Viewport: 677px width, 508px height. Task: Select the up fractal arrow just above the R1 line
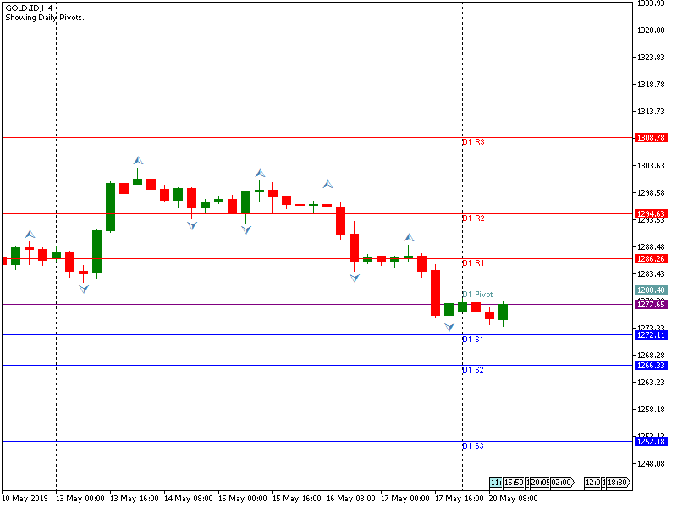409,238
